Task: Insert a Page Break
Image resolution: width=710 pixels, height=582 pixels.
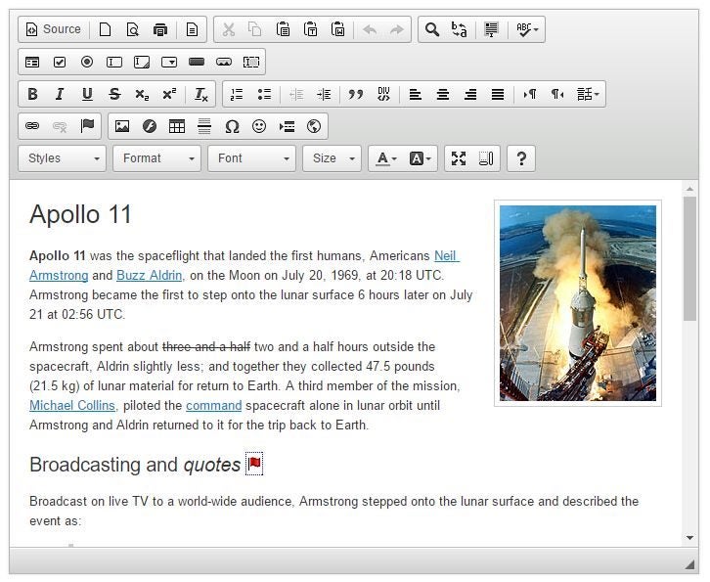Action: (x=287, y=126)
